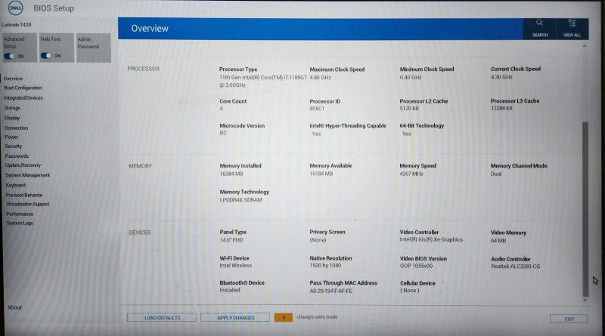
Task: Click scrollbar up arrow
Action: tap(584, 46)
